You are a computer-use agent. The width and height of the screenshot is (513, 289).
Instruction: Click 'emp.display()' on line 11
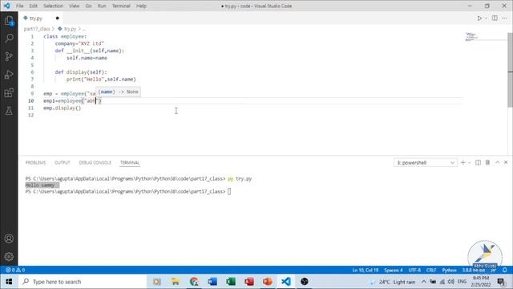pyautogui.click(x=63, y=108)
